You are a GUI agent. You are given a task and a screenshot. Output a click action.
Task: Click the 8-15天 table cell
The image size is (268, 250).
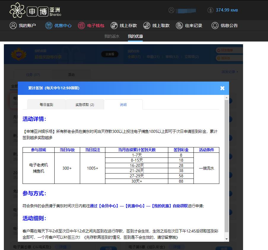(x=137, y=160)
